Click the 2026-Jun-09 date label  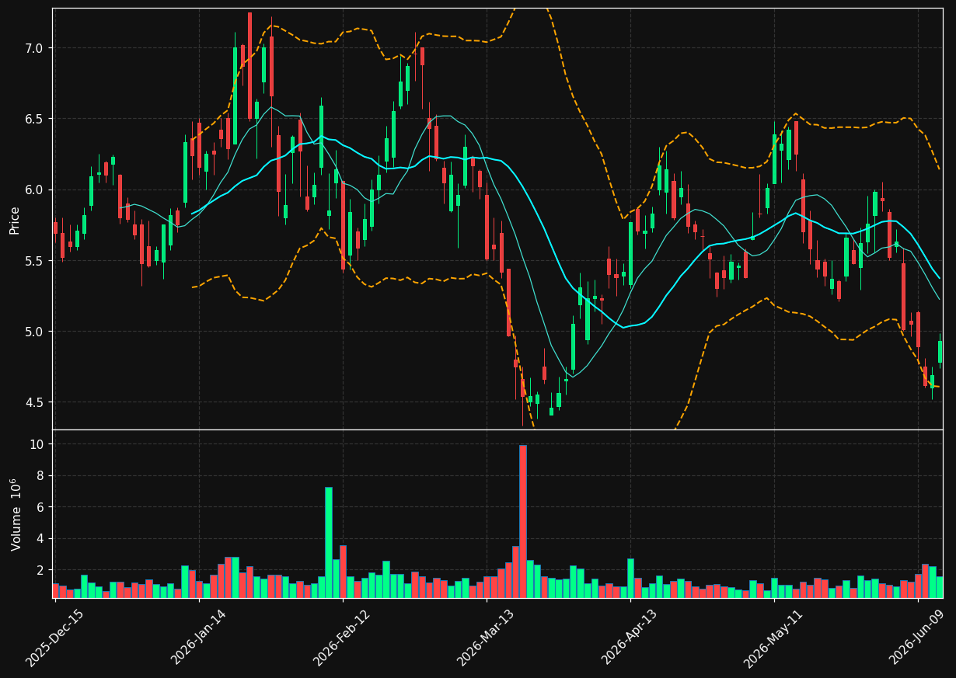pyautogui.click(x=917, y=638)
